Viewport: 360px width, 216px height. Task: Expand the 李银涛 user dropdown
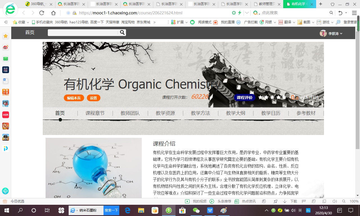331,33
